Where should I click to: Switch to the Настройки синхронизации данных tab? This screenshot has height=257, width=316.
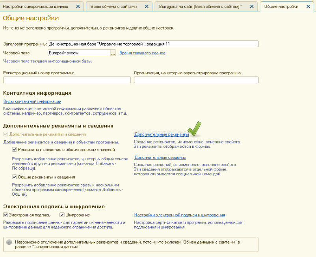(x=35, y=7)
